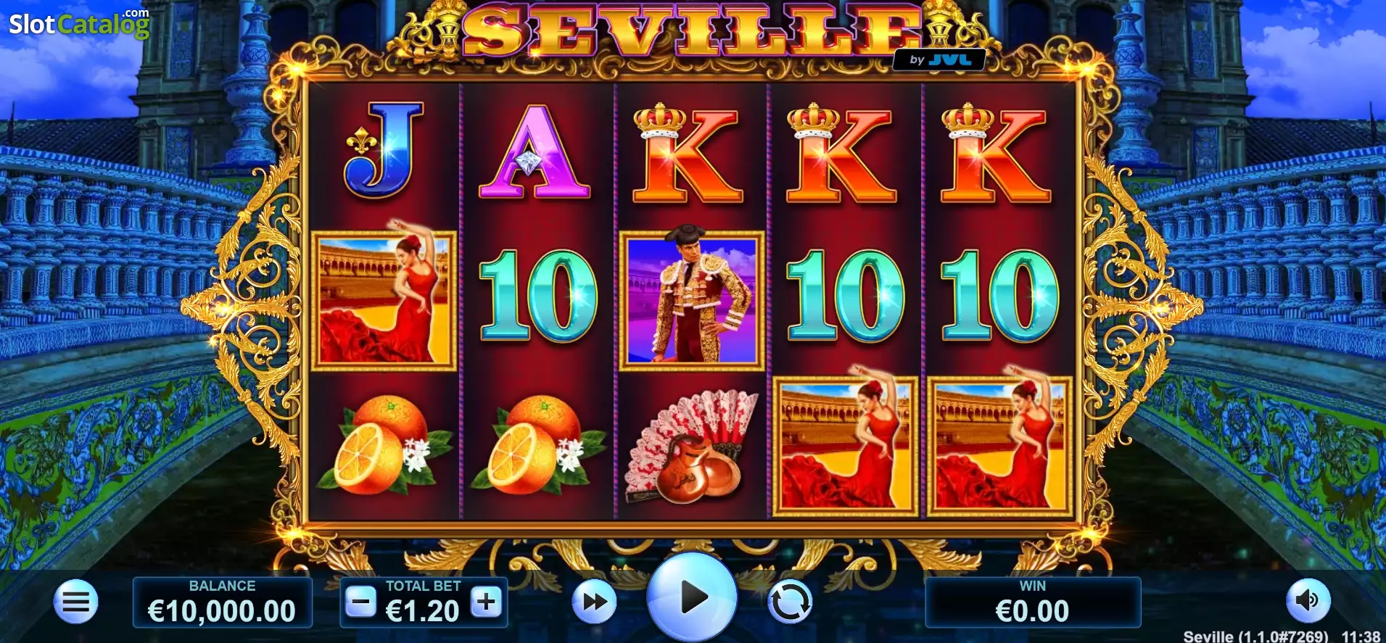Viewport: 1386px width, 643px height.
Task: Click the orange fruit symbol on second reel
Action: pos(538,444)
